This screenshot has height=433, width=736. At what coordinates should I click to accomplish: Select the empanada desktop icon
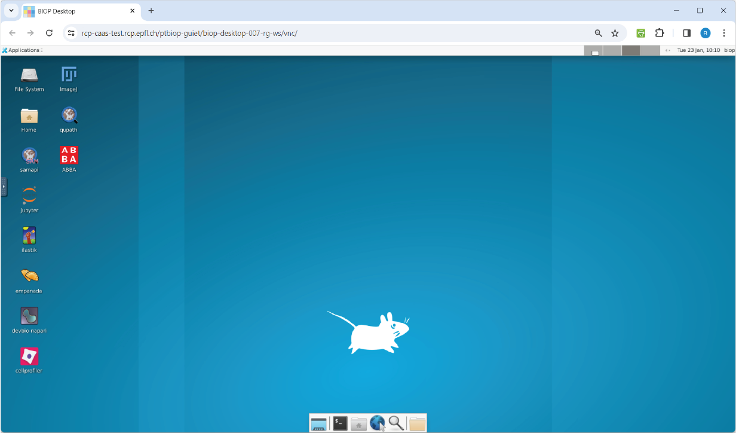(x=29, y=276)
